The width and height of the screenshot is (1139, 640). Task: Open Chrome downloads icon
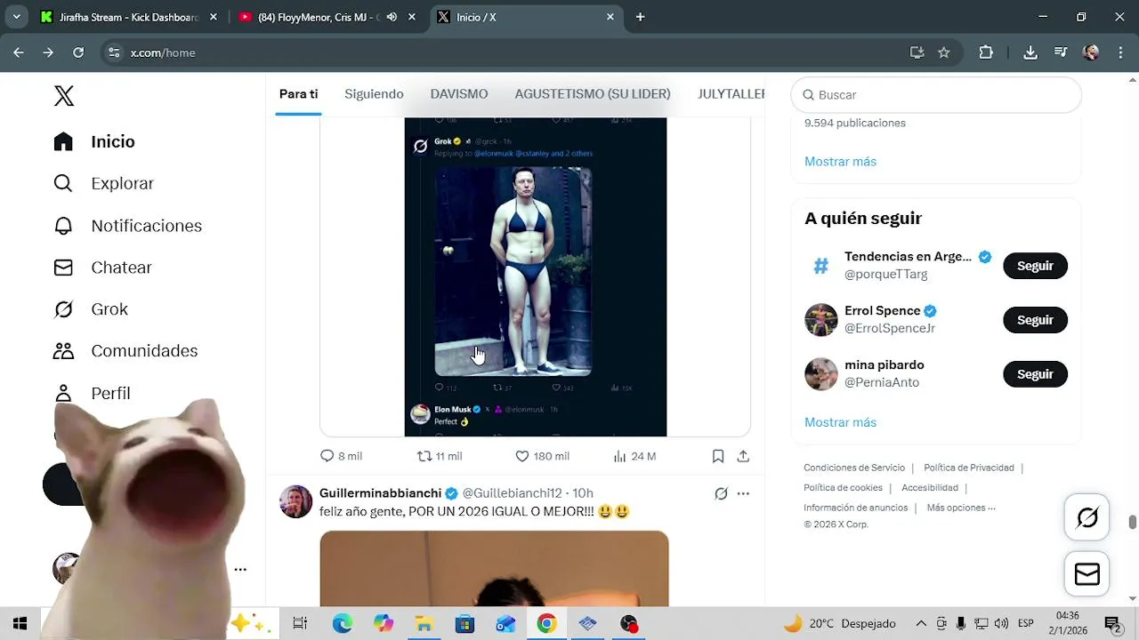tap(1030, 52)
